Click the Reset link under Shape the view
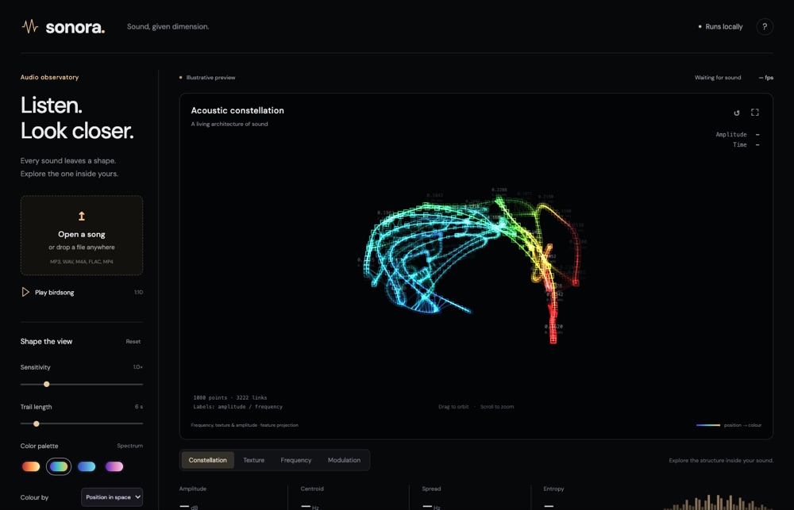The height and width of the screenshot is (510, 794). [x=133, y=342]
